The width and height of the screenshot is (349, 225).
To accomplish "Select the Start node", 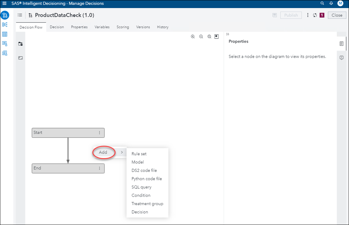I will point(68,133).
